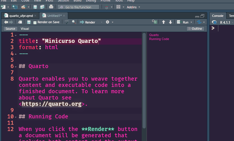Viewport: 234px width, 141px height.
Task: Click the Save all documents icon
Action: (x=42, y=7)
